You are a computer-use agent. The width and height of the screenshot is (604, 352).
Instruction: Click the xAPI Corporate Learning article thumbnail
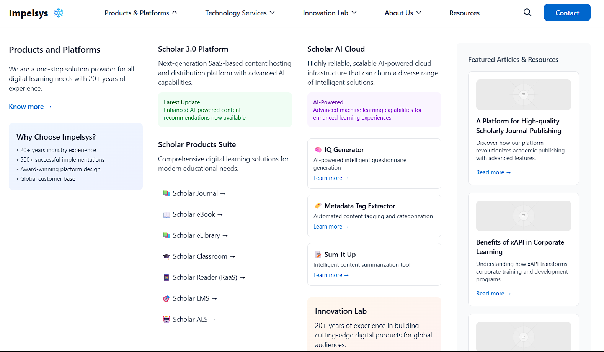click(523, 216)
